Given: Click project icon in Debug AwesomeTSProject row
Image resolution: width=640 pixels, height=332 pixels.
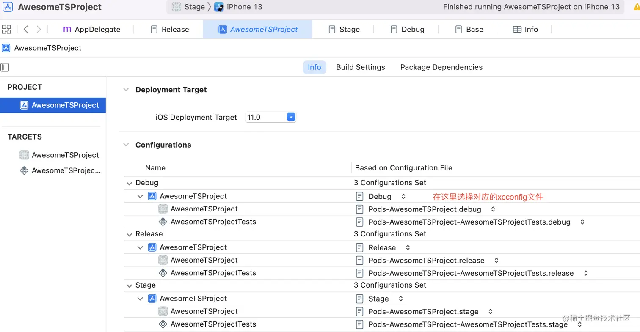Looking at the screenshot, I should [x=152, y=196].
